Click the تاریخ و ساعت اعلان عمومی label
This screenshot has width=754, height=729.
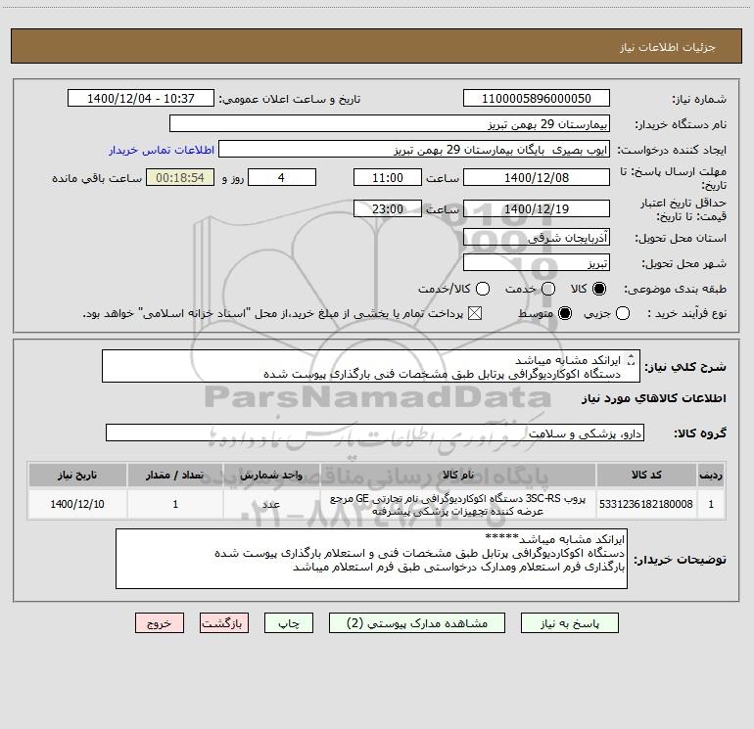(x=290, y=99)
